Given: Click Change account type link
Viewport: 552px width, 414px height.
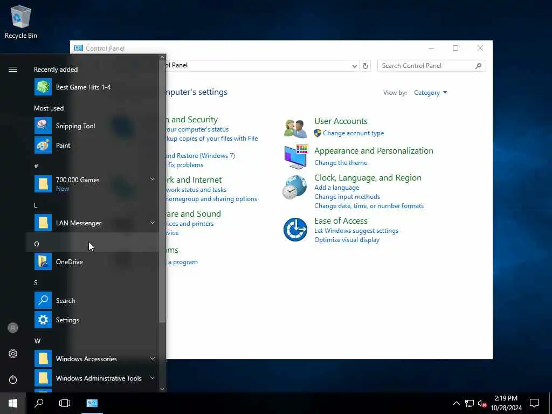Looking at the screenshot, I should (x=354, y=133).
